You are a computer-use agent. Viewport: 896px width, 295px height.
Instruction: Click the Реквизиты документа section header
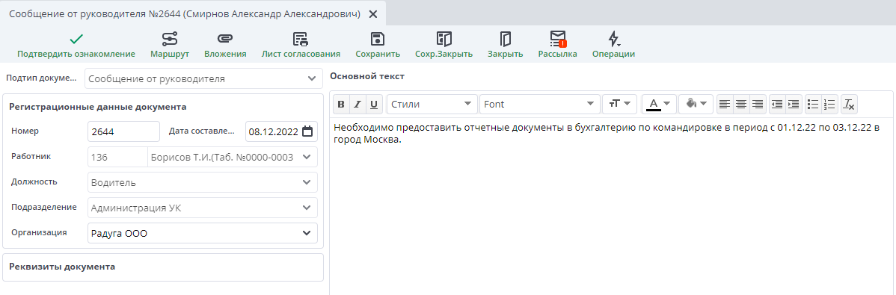tap(62, 267)
